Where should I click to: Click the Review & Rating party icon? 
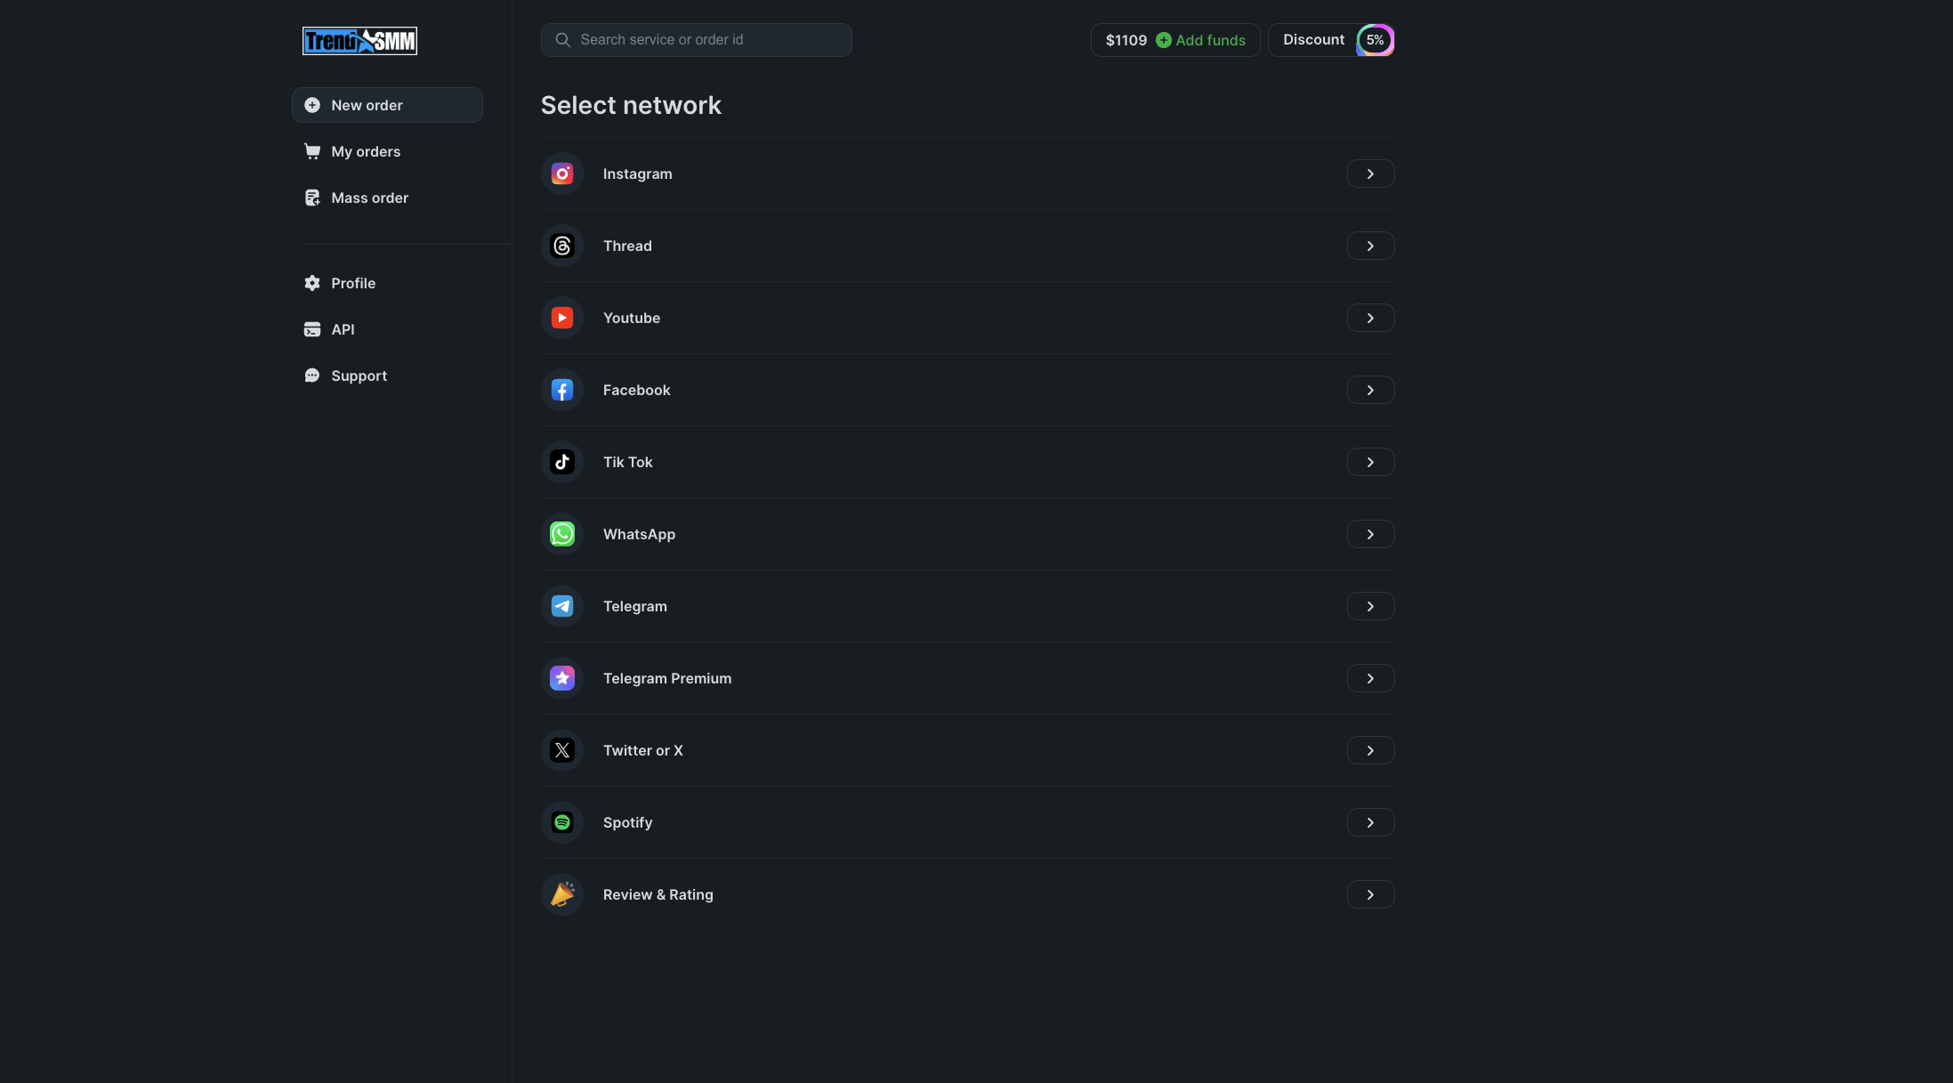point(561,894)
